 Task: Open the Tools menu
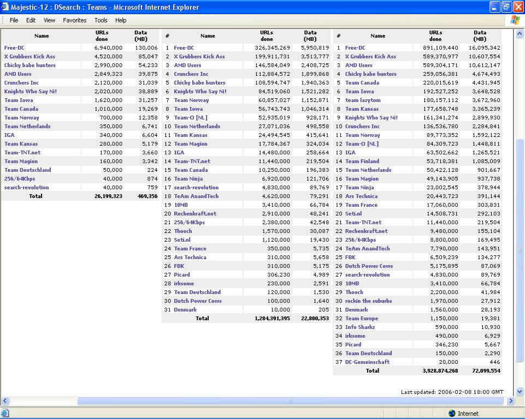click(101, 20)
